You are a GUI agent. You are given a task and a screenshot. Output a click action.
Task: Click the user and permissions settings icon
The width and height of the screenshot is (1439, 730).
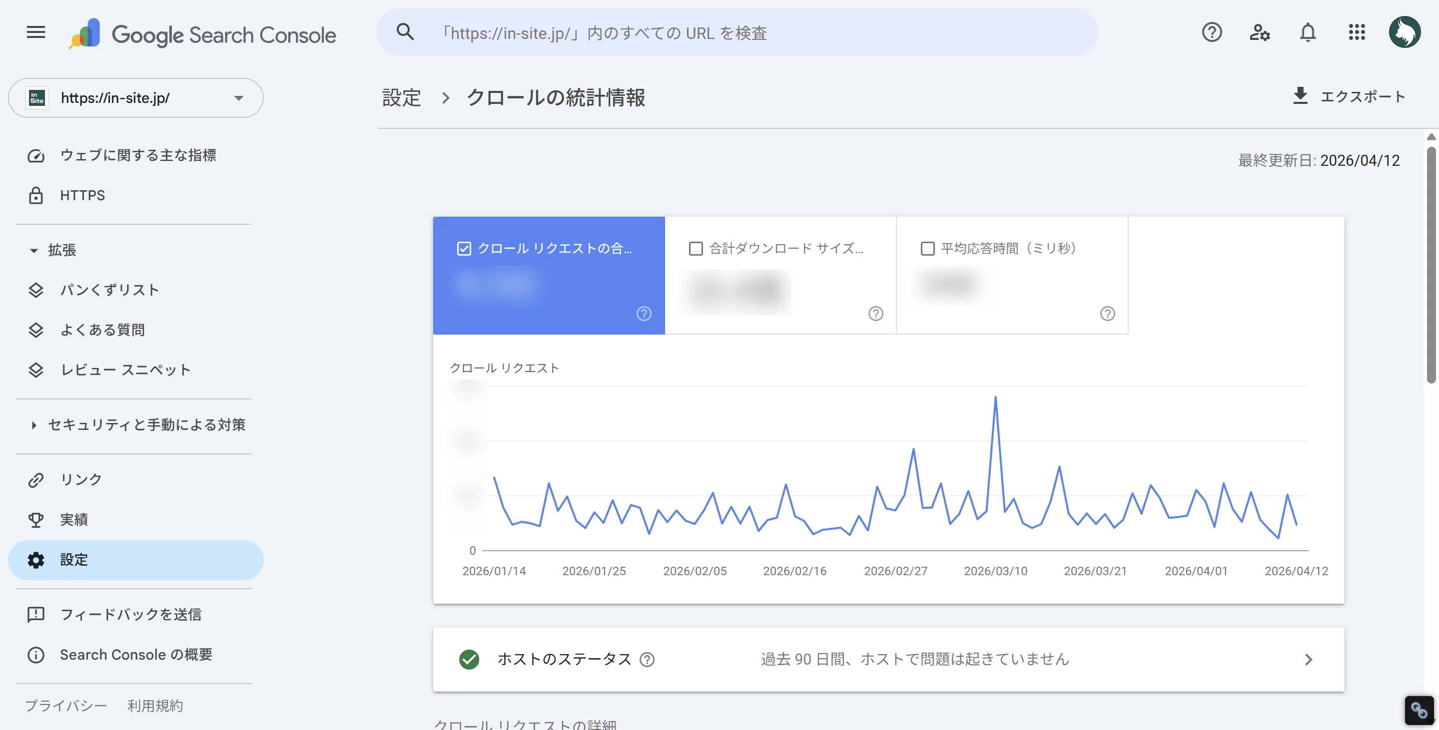coord(1260,33)
